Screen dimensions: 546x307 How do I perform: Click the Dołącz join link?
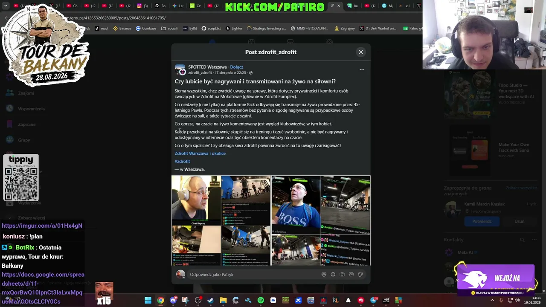(x=237, y=67)
